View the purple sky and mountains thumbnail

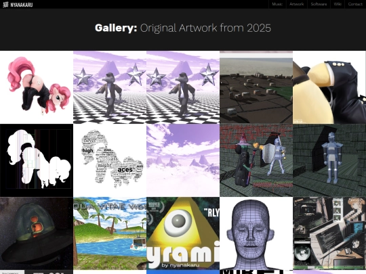[x=183, y=160]
